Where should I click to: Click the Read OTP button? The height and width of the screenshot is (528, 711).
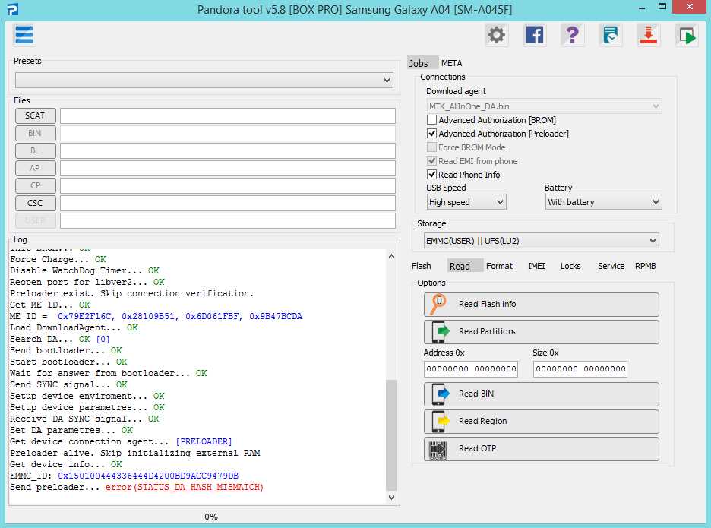tap(542, 449)
